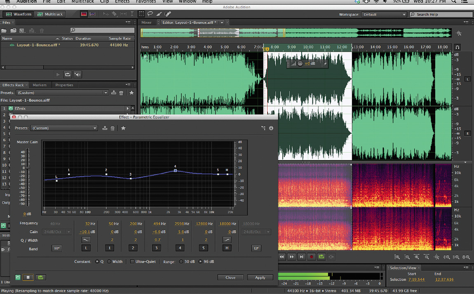Mark the current EQ preset as favorite star
The image size is (474, 294).
click(x=123, y=128)
